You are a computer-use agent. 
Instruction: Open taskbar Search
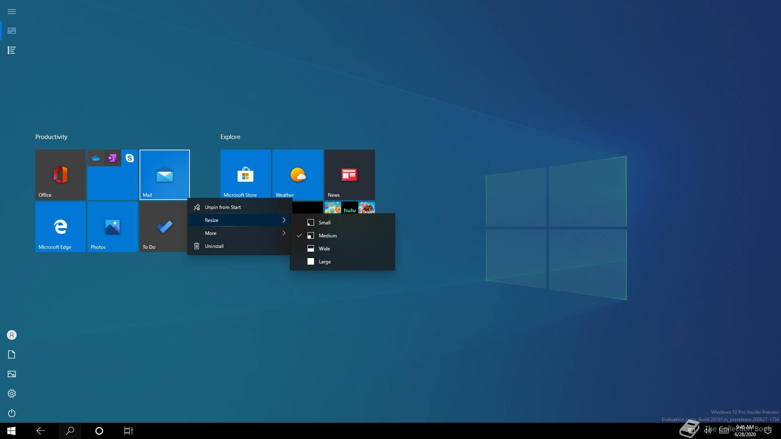(70, 431)
